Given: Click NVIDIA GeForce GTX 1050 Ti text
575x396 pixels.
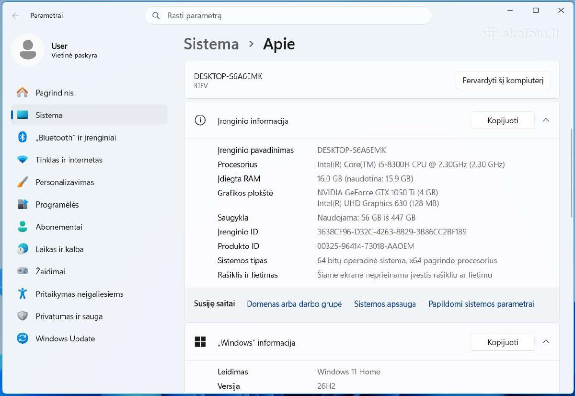Looking at the screenshot, I should coord(378,192).
